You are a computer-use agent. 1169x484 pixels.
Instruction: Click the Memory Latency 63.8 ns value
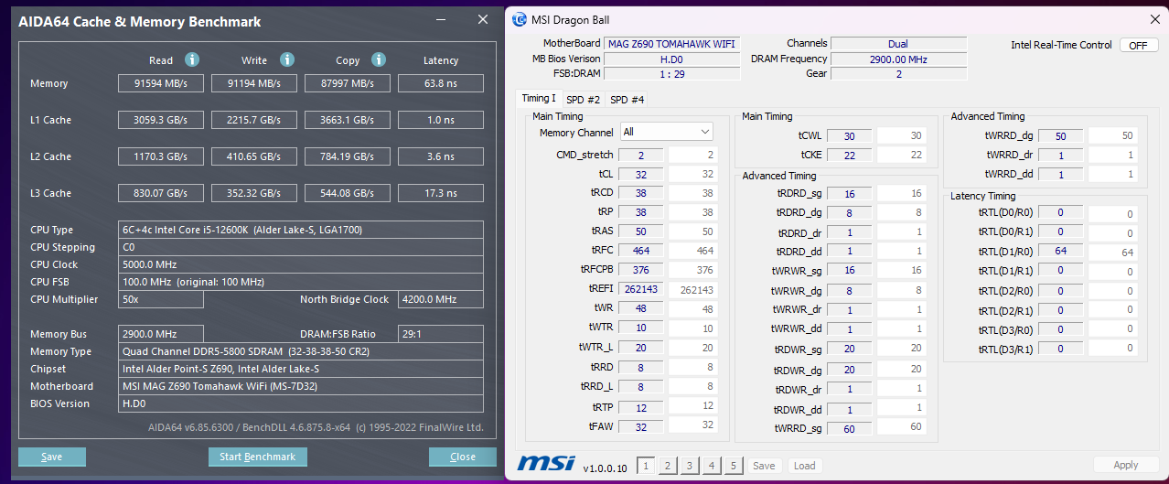click(x=441, y=83)
